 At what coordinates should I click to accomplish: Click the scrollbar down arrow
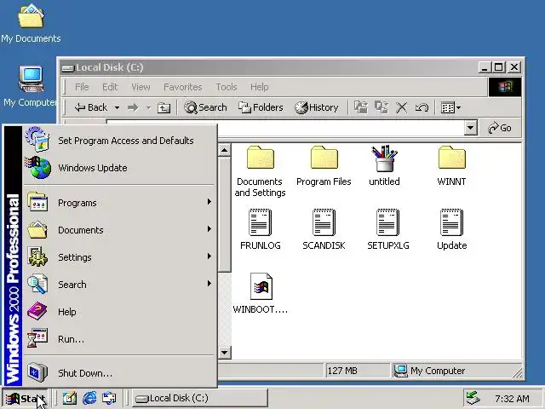point(224,352)
